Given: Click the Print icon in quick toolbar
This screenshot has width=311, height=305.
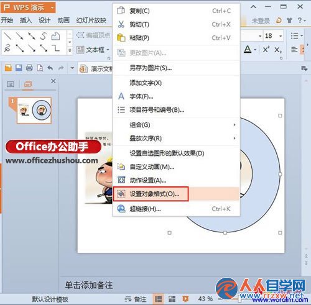Looking at the screenshot, I should (x=29, y=68).
